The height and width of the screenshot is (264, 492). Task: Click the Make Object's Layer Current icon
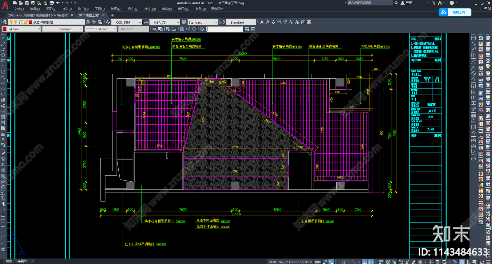(88, 22)
